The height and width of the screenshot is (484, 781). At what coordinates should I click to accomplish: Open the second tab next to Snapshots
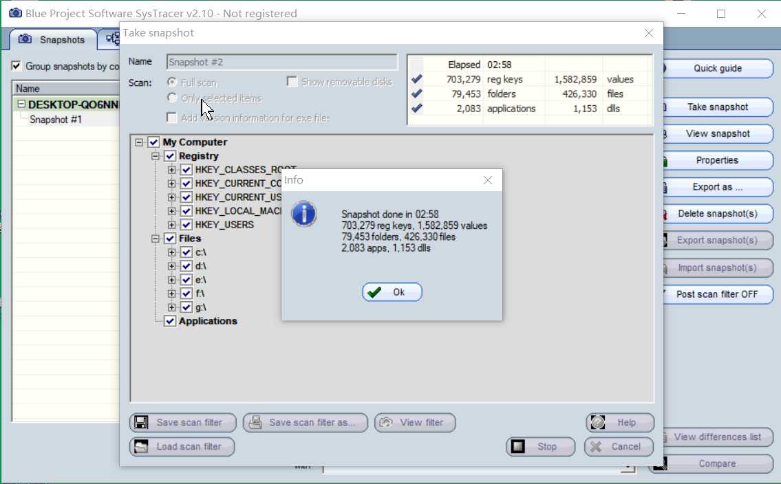[109, 38]
